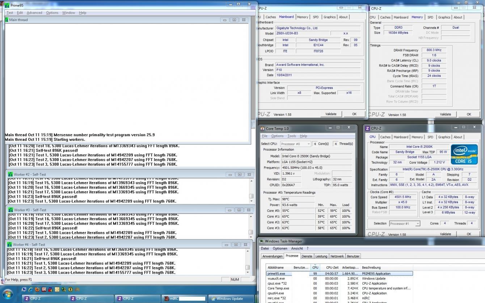485x303 pixels.
Task: Click Worker #4 scrollbar down arrow
Action: pos(248,272)
